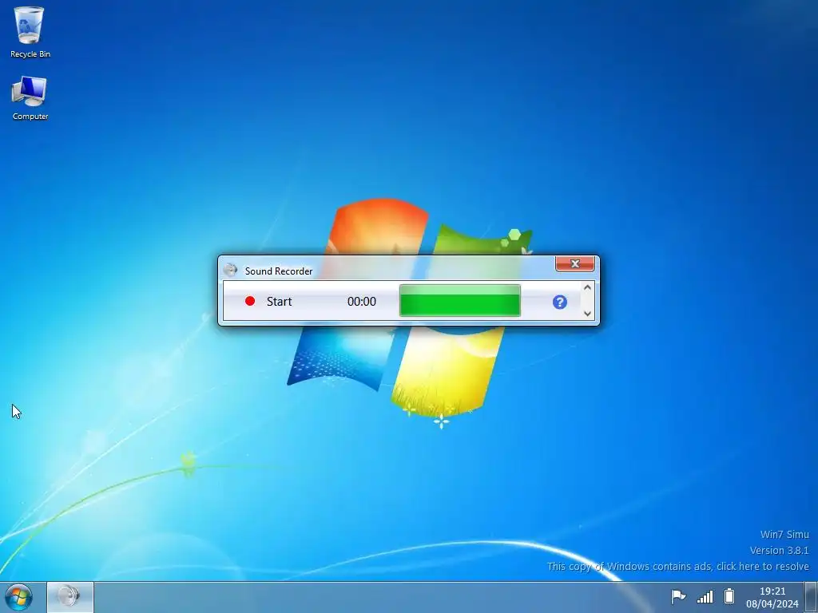Click the scroll down arrow in Sound Recorder
818x613 pixels.
587,313
